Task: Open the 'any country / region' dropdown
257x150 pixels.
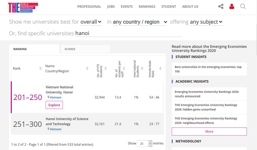Action: (140, 22)
